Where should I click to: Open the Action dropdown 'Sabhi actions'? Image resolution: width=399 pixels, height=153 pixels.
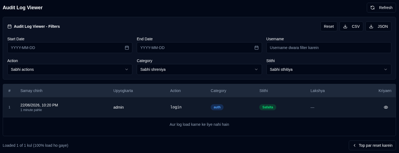(x=70, y=69)
